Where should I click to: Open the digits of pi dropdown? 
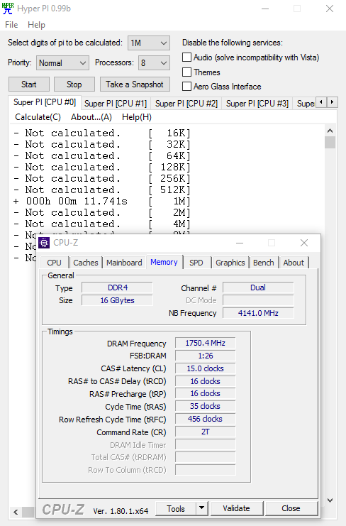[x=149, y=43]
